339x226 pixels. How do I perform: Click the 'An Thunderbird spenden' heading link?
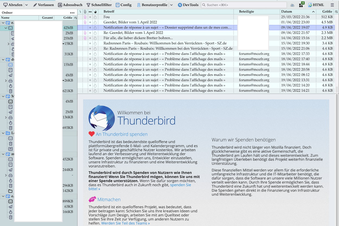point(121,134)
